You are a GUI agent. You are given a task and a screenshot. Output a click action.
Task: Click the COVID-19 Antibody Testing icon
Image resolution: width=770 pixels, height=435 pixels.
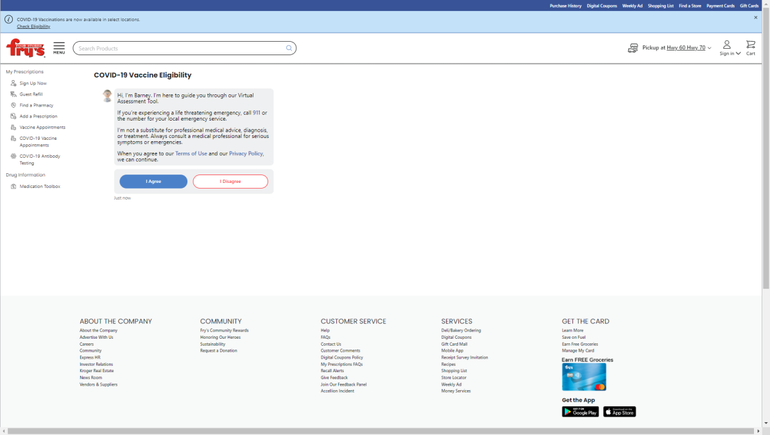[13, 156]
